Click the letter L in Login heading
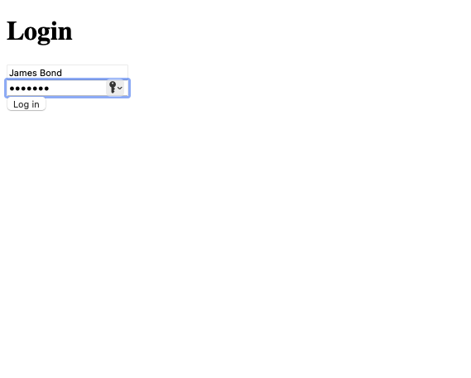The height and width of the screenshot is (378, 471). coord(13,31)
